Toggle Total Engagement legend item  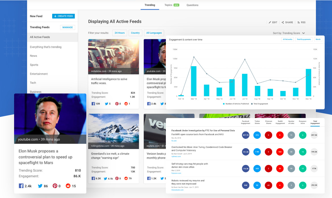260,104
